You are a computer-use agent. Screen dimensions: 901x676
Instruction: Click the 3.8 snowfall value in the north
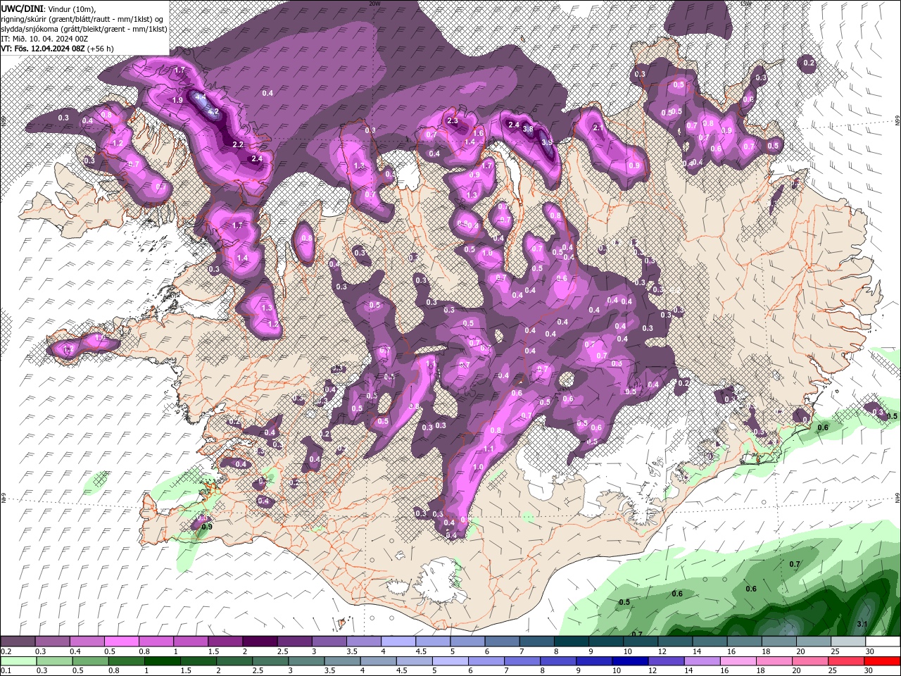pyautogui.click(x=528, y=129)
